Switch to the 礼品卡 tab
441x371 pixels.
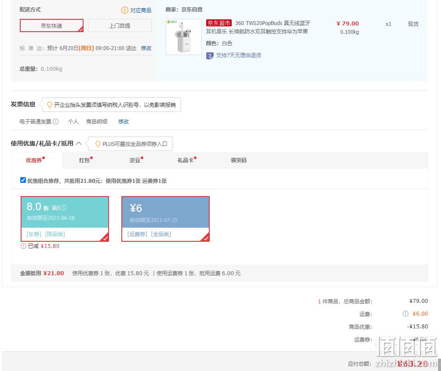186,160
